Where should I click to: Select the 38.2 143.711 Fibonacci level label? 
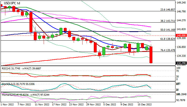click(x=168, y=21)
